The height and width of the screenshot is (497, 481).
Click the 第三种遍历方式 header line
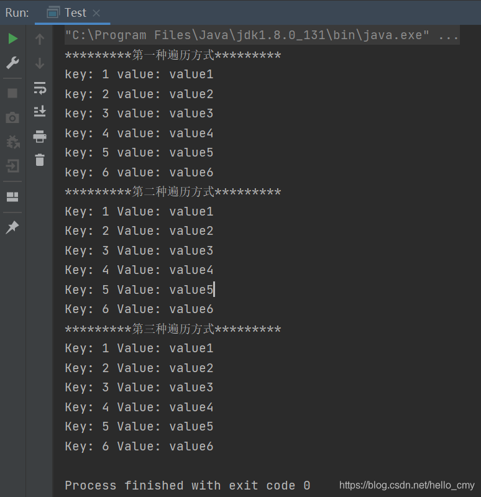point(173,329)
